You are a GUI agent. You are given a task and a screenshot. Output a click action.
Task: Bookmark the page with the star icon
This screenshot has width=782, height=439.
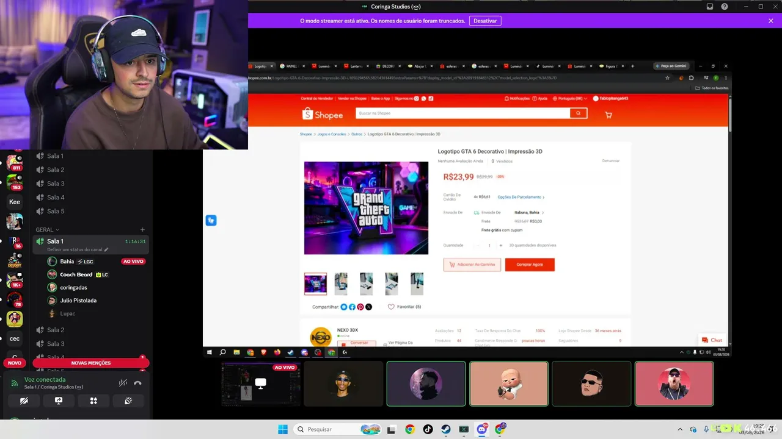[668, 78]
